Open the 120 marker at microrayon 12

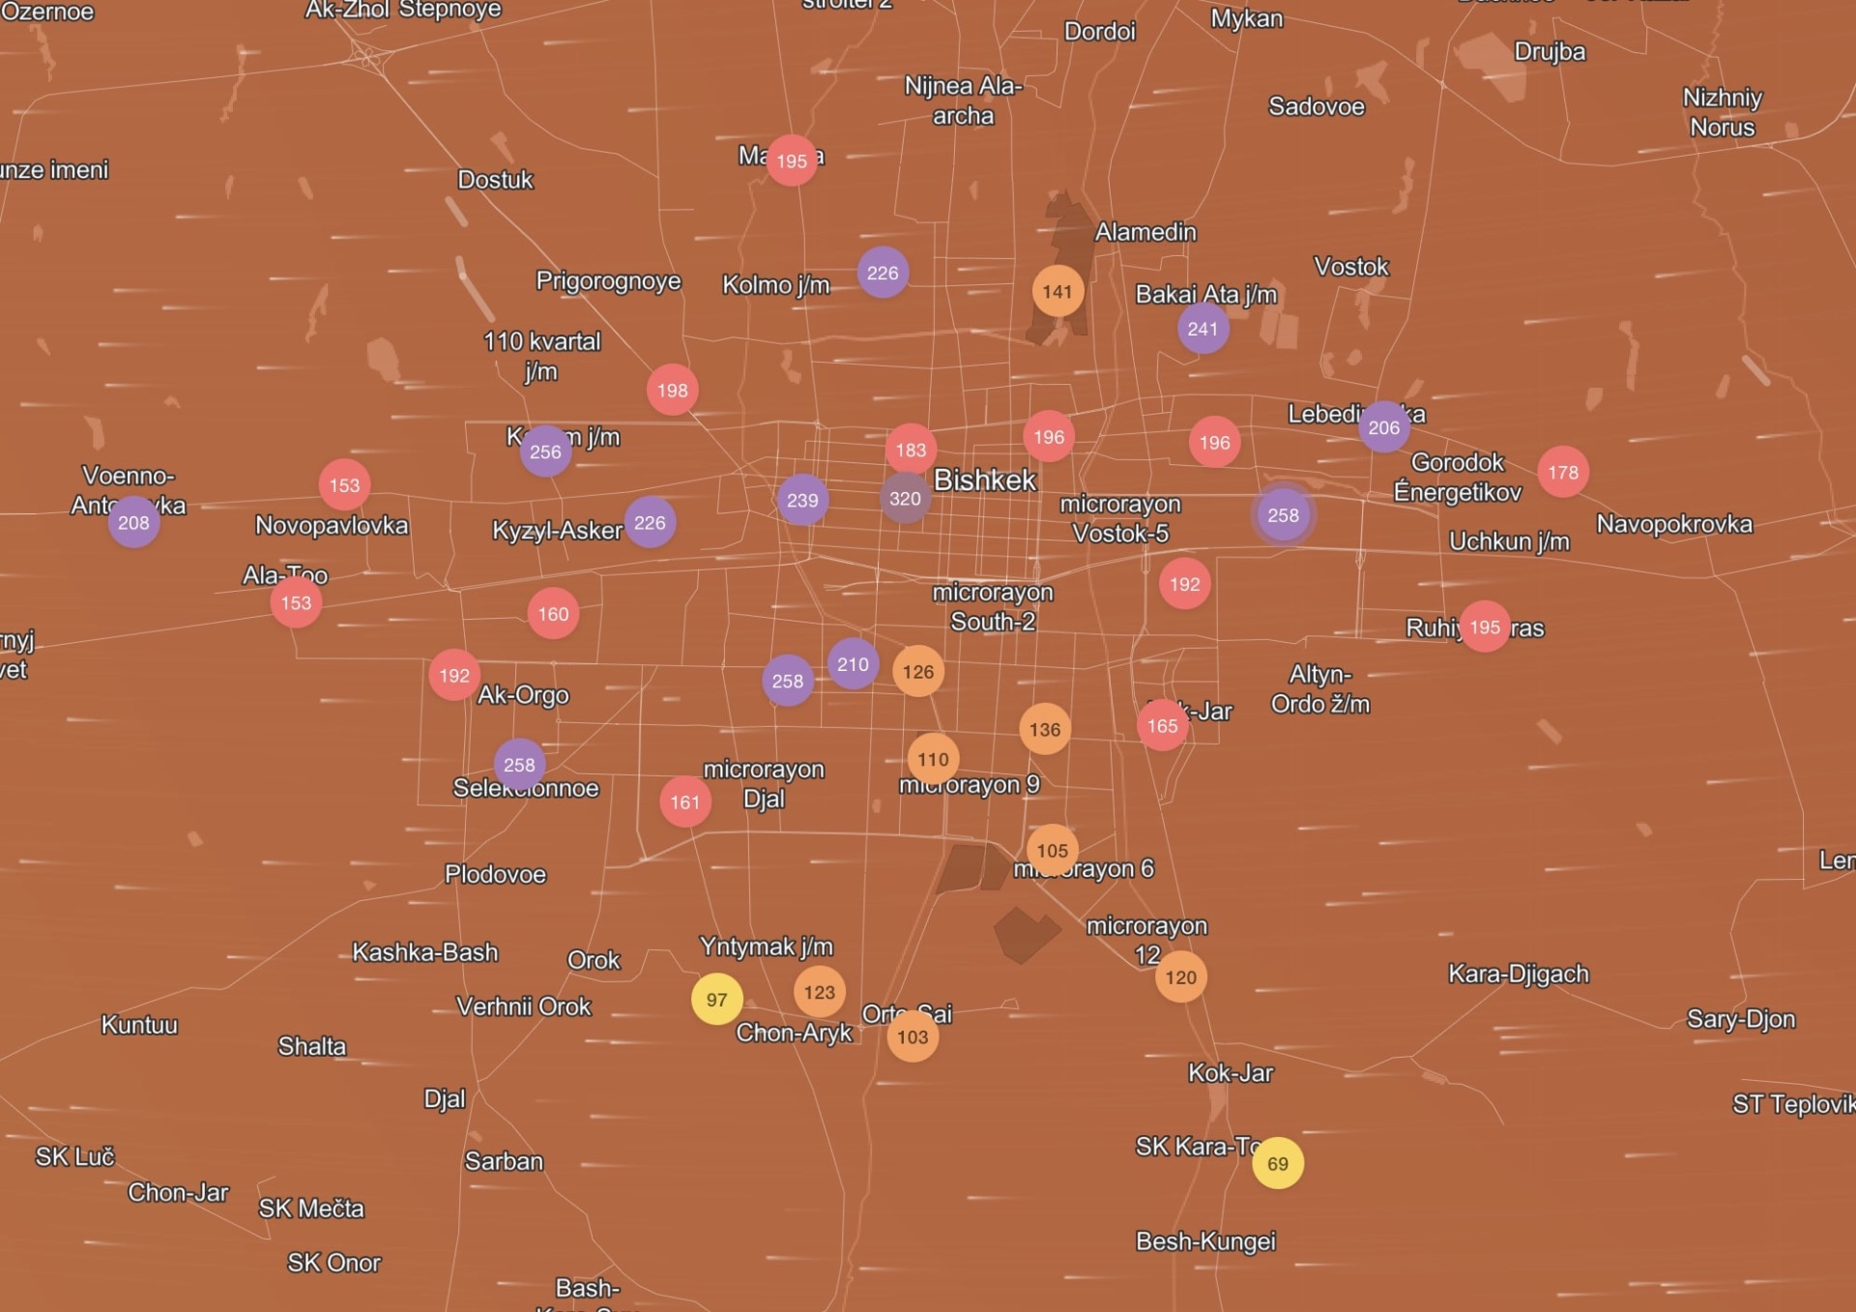coord(1180,977)
